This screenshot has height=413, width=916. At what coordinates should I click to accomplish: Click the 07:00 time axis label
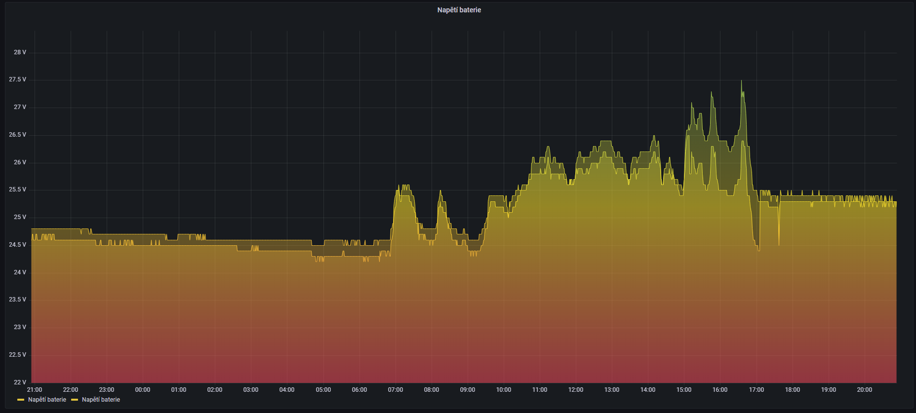395,390
